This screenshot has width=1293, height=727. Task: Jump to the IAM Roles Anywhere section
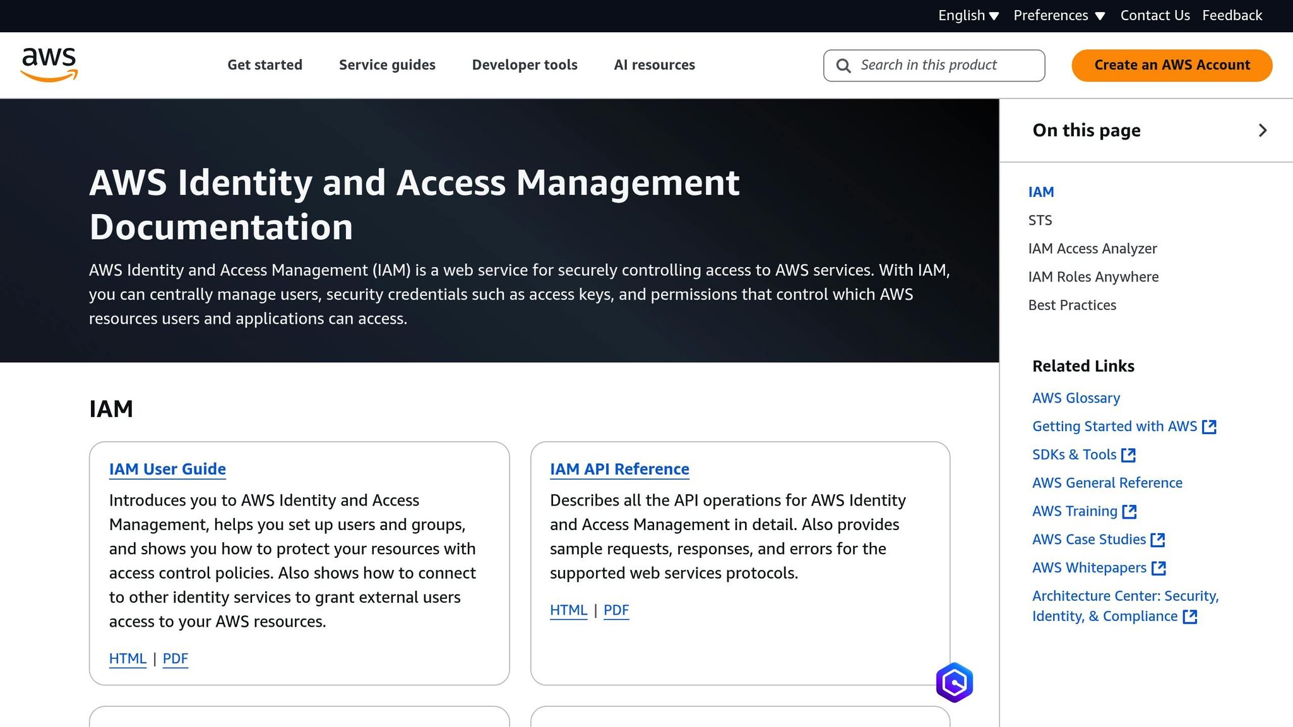1093,277
